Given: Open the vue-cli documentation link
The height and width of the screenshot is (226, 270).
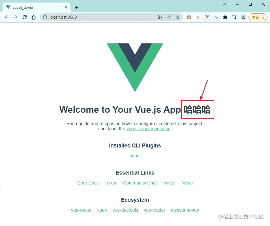Looking at the screenshot, I should coord(148,129).
